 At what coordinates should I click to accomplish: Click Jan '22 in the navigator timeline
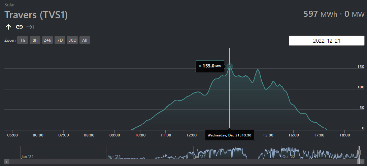(28, 157)
